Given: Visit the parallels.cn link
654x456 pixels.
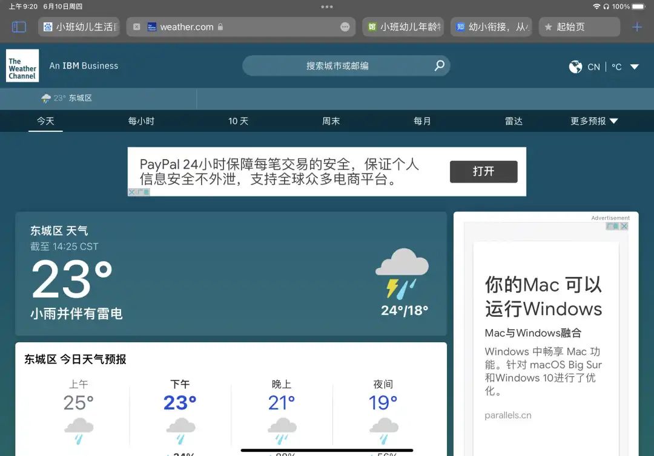Looking at the screenshot, I should click(509, 415).
